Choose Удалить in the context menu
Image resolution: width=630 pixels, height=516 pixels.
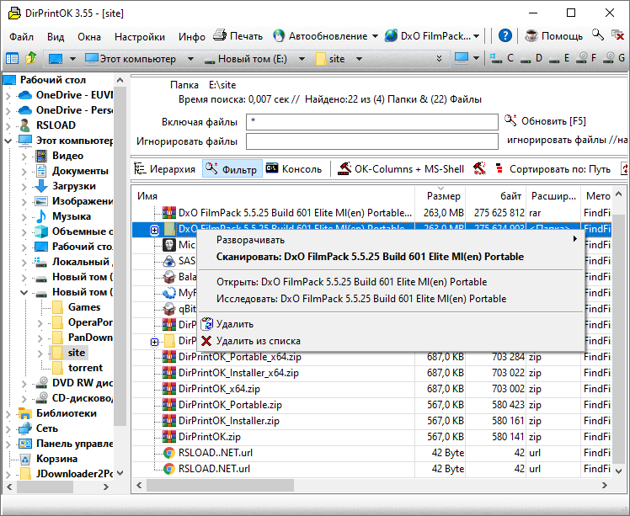[x=234, y=324]
